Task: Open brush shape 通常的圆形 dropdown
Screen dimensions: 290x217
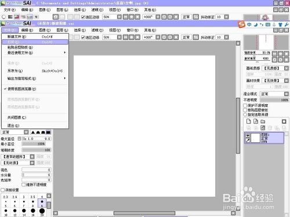Action: 32,157
